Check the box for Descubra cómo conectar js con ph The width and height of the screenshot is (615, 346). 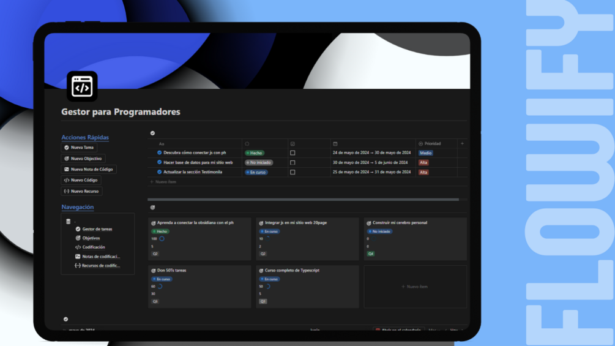pyautogui.click(x=293, y=153)
